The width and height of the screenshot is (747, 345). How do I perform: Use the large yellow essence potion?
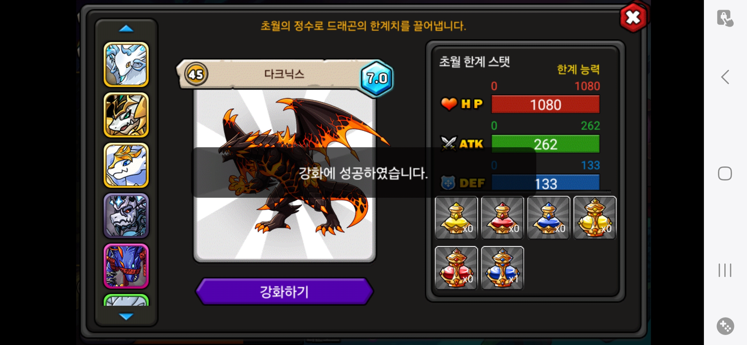[595, 218]
